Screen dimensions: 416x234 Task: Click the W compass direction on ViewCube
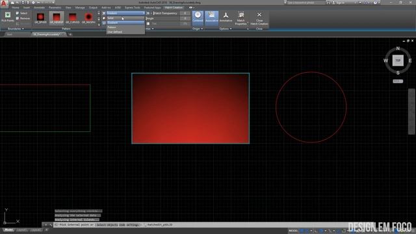point(385,60)
